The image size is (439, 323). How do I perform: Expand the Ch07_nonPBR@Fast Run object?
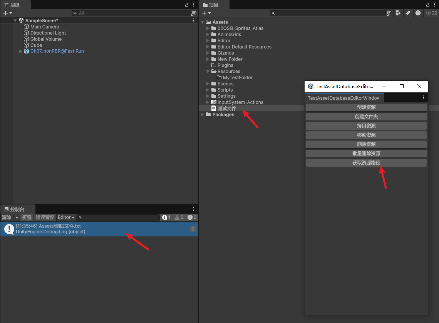point(20,51)
